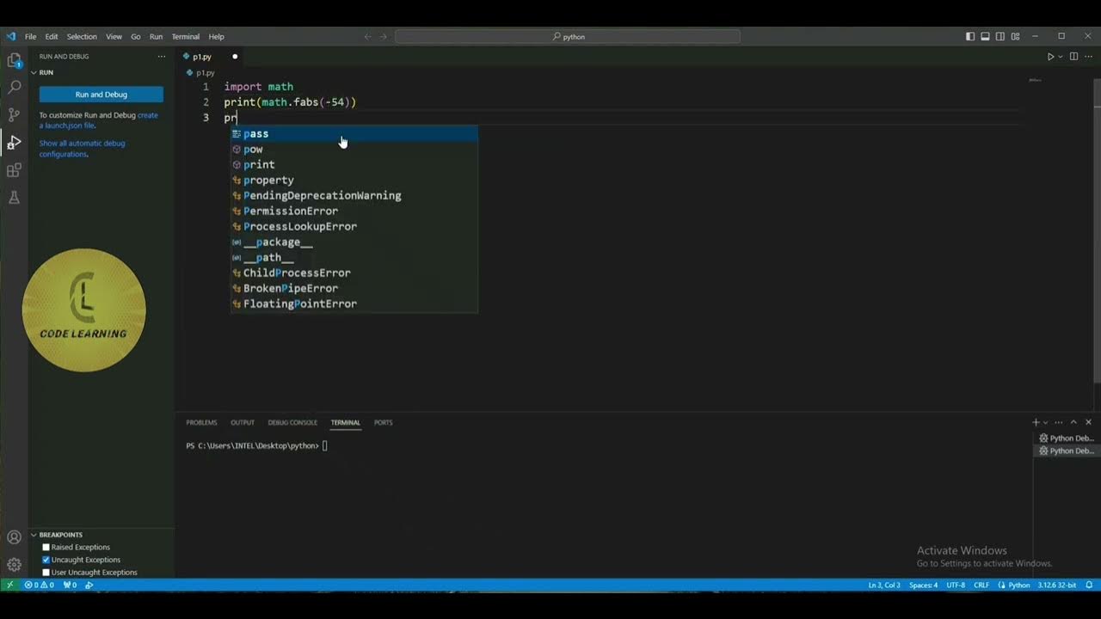Image resolution: width=1101 pixels, height=619 pixels.
Task: Go back using the navigation arrow
Action: pos(368,36)
